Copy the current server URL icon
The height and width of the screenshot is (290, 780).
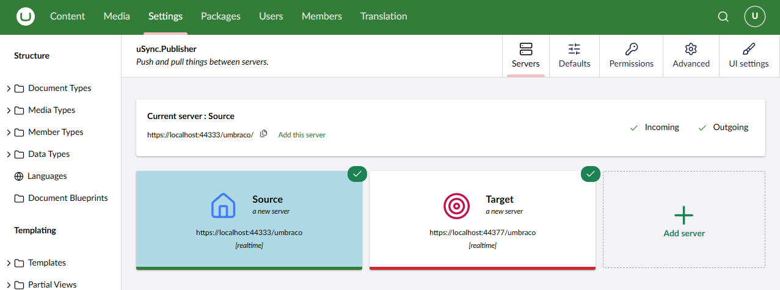pyautogui.click(x=264, y=134)
